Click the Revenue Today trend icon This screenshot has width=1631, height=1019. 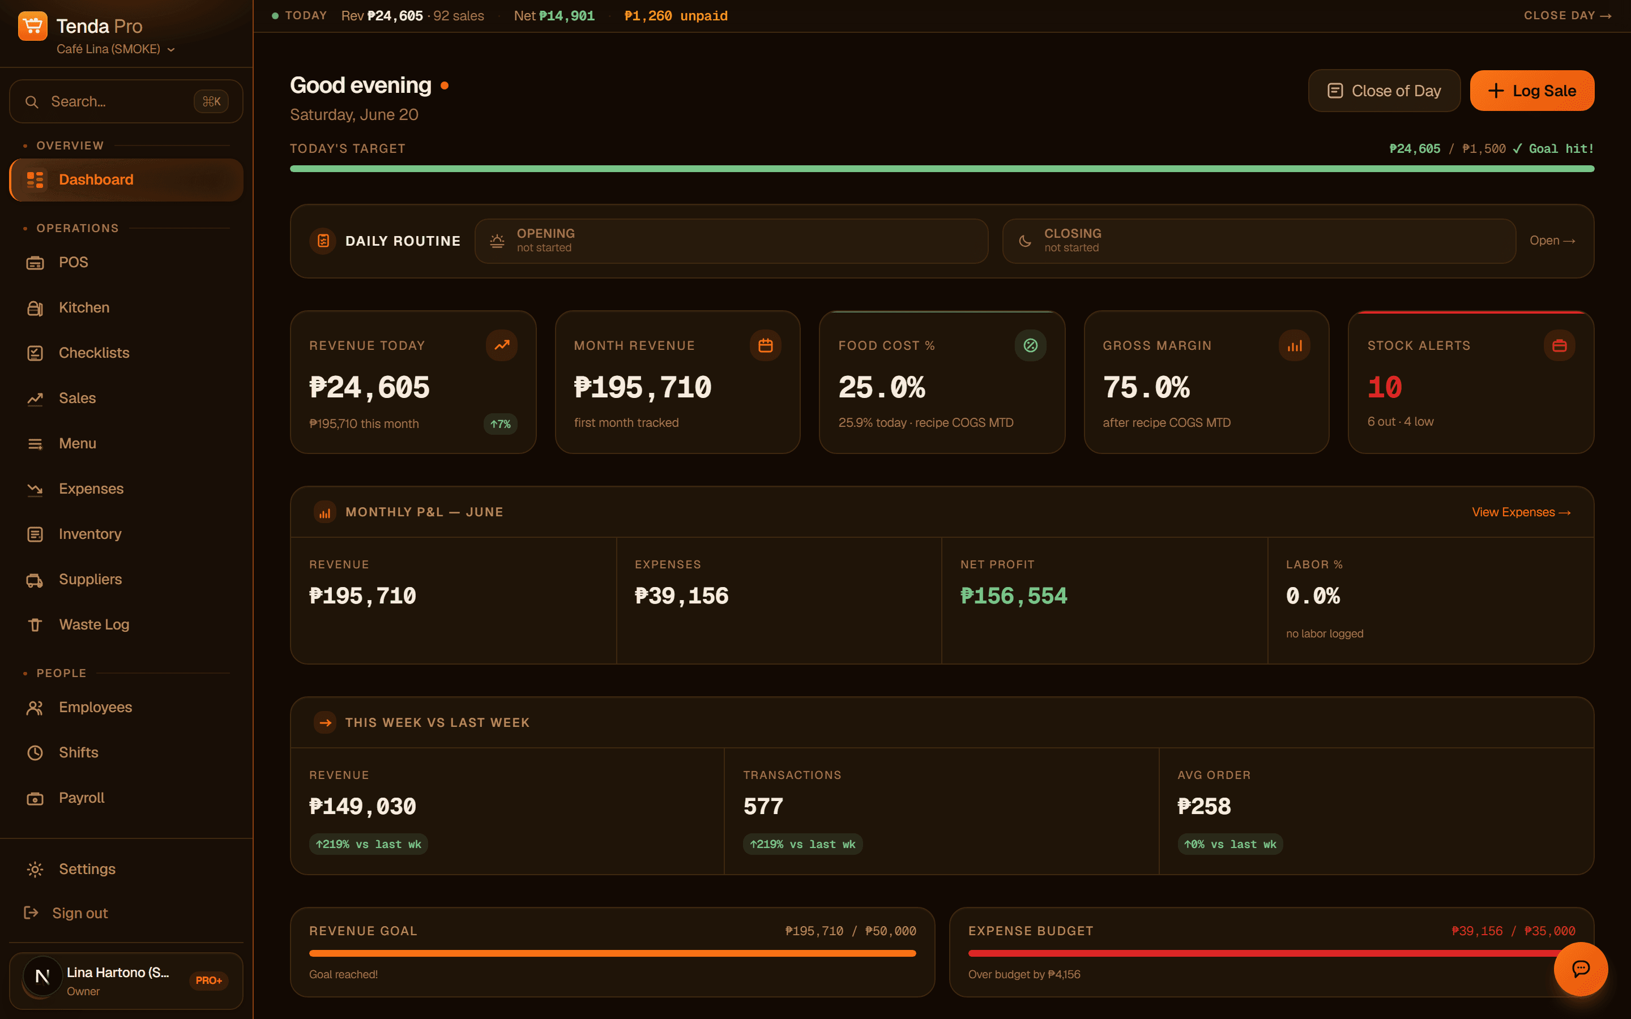pyautogui.click(x=501, y=345)
